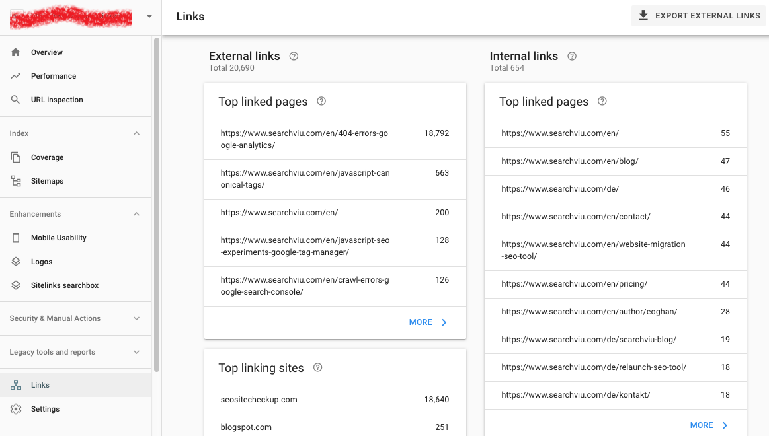
Task: Click help icon beside internal Top linked pages
Action: coord(602,102)
